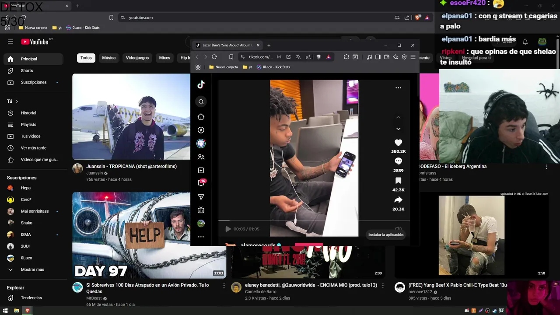
Task: Open '0Laco - Kick Stats' bookmark in TikTok window
Action: [273, 67]
